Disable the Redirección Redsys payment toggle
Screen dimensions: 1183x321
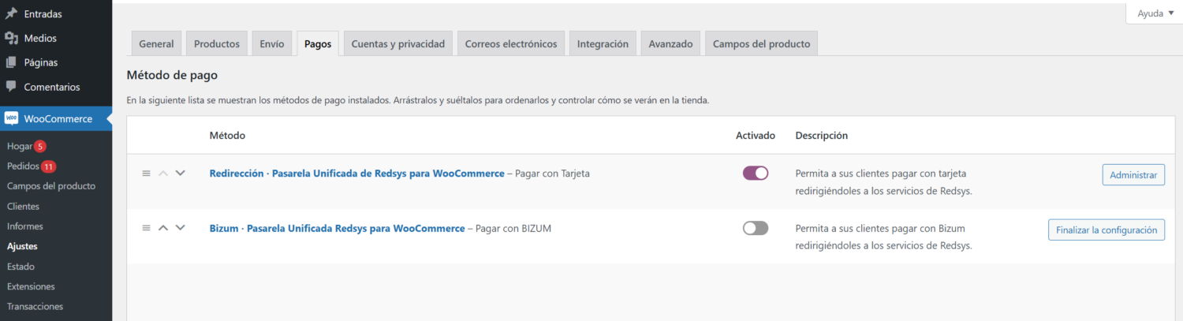pos(755,174)
